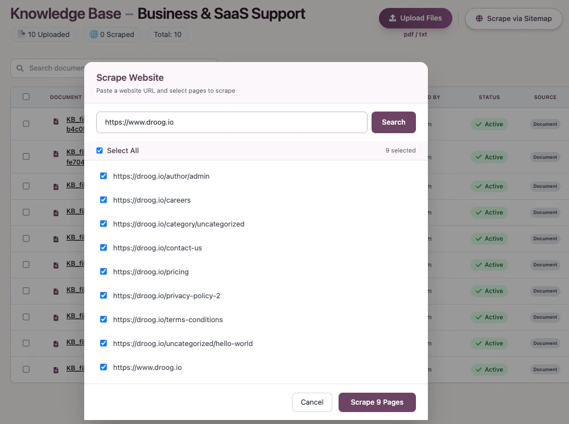This screenshot has height=424, width=569.
Task: Click the Scrape Website dialog title
Action: pos(130,77)
